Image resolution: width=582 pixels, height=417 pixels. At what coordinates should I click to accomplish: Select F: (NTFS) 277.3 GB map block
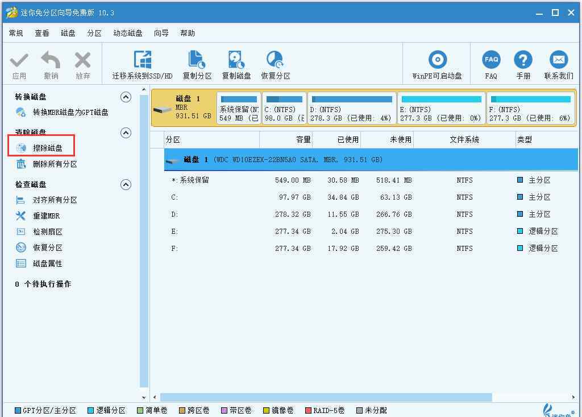pos(530,109)
